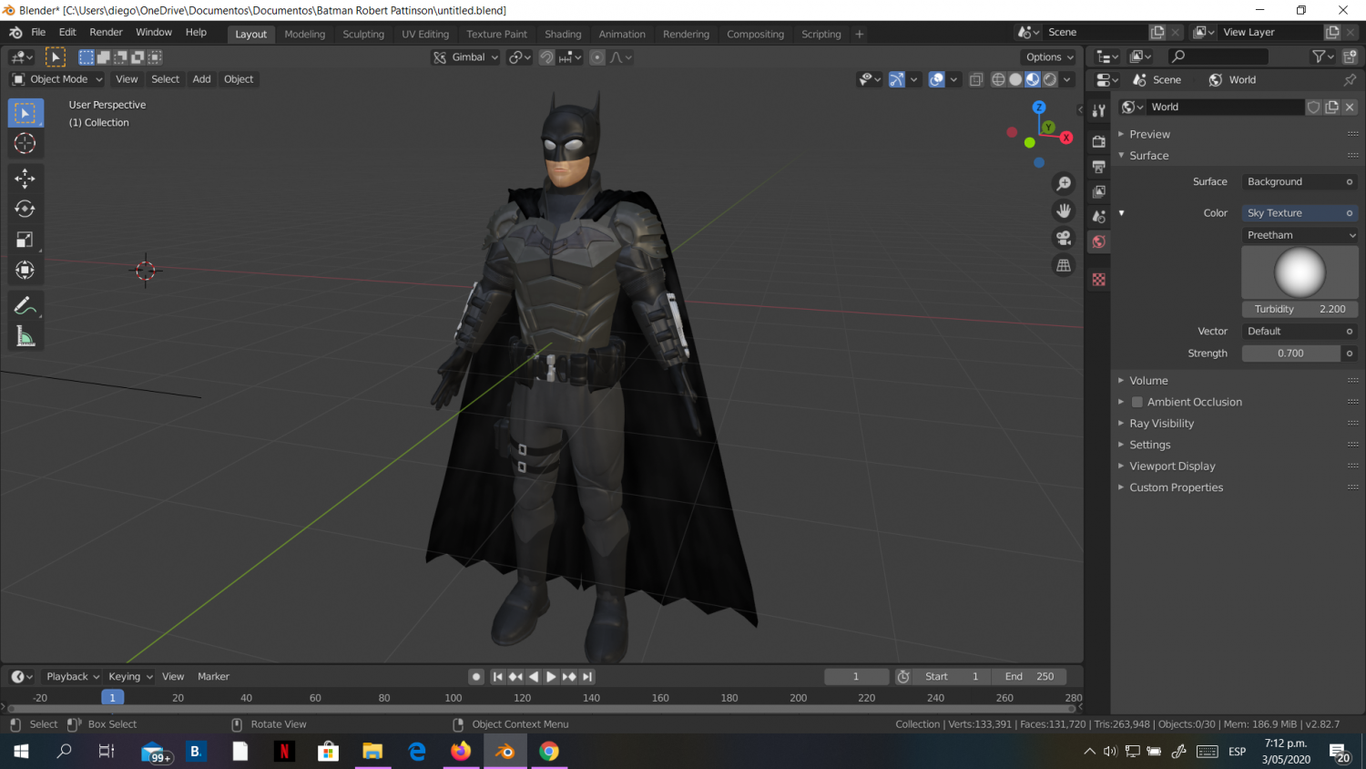The height and width of the screenshot is (769, 1366).
Task: Enable the Ambient Occlusion checkbox
Action: [1137, 402]
